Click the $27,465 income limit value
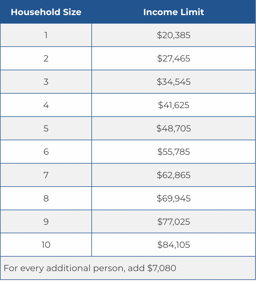Viewport: 256px width, 281px height. click(174, 58)
